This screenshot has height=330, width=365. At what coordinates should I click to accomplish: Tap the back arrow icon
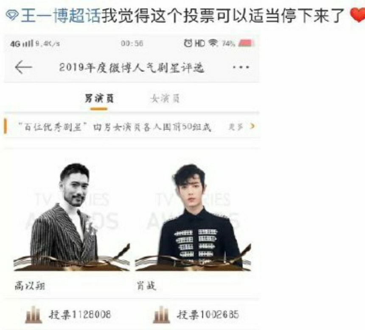[x=23, y=67]
